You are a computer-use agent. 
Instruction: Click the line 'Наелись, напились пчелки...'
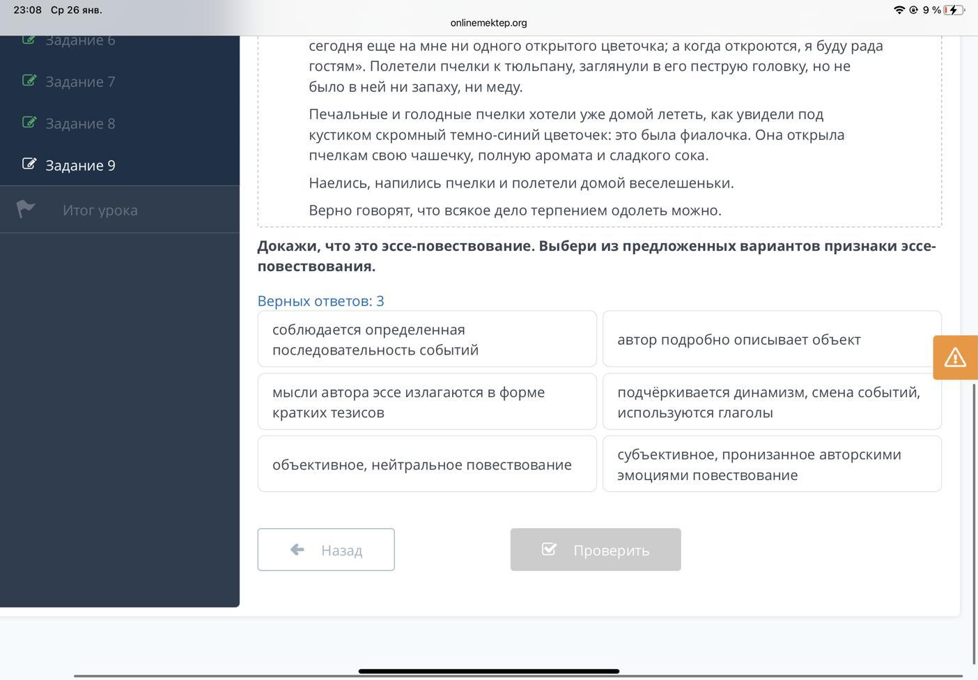(521, 183)
